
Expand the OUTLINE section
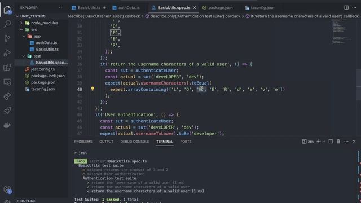click(x=17, y=201)
